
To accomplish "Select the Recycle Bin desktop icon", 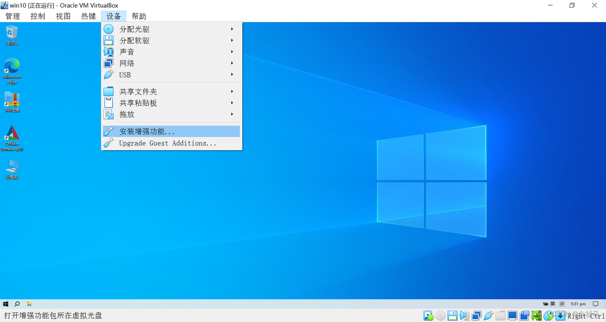I will (x=12, y=36).
